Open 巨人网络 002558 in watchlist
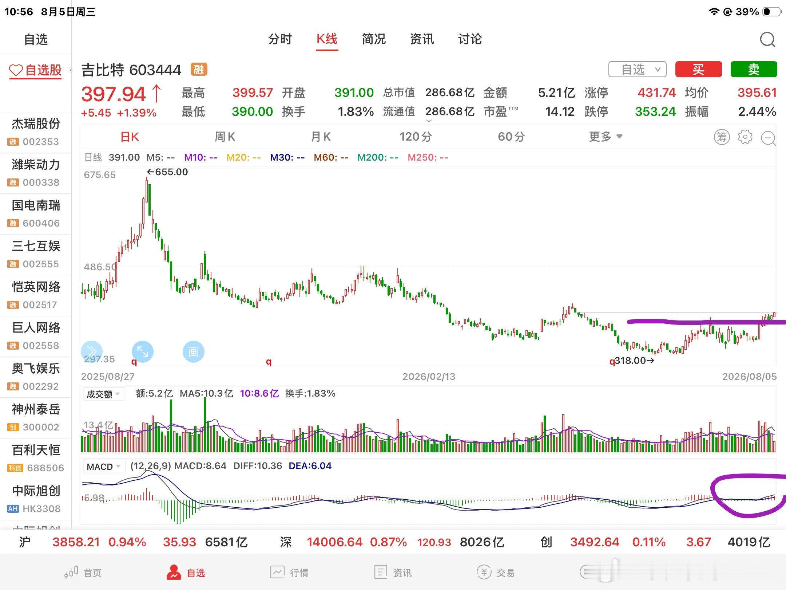 pos(36,336)
